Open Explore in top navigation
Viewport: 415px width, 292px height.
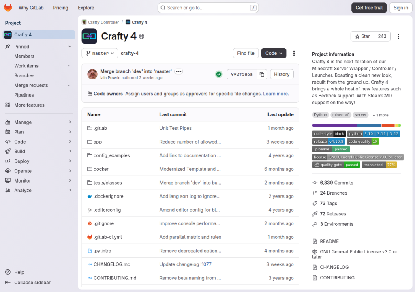(x=86, y=8)
